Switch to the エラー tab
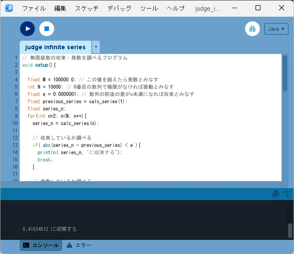 [79, 245]
